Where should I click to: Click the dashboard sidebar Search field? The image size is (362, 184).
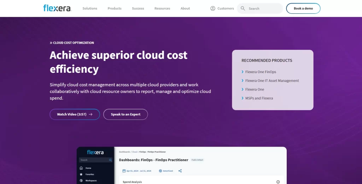tap(95, 160)
